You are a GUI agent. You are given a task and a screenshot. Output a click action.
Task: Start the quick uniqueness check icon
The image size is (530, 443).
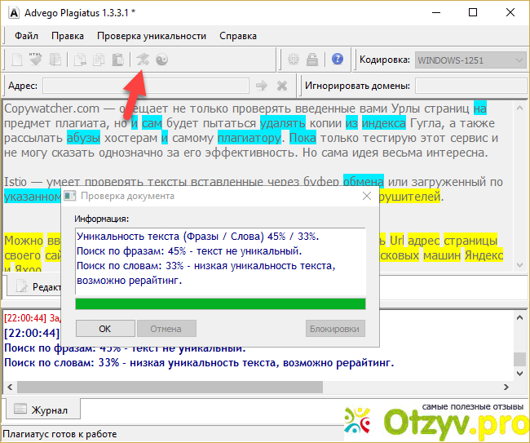tap(143, 60)
